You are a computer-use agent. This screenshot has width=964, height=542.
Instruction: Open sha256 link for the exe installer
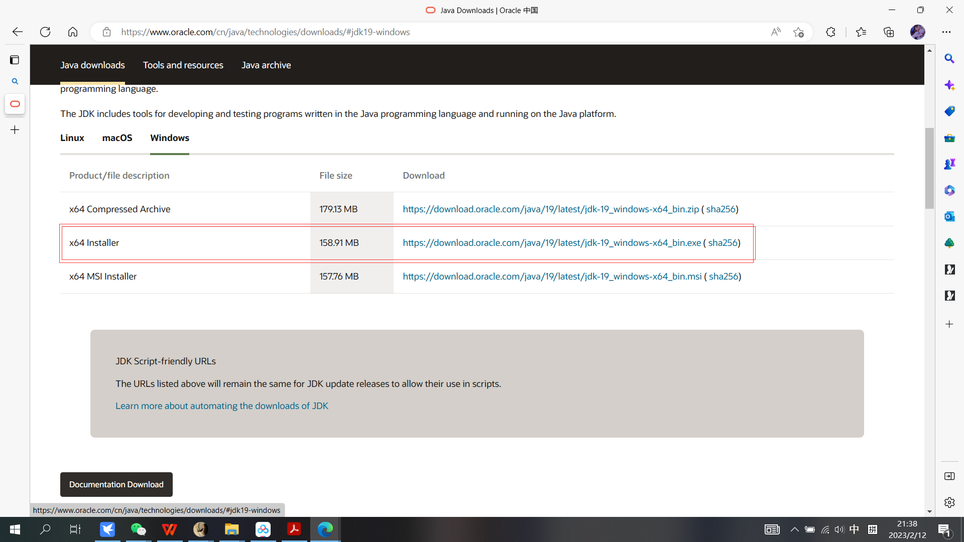tap(722, 243)
